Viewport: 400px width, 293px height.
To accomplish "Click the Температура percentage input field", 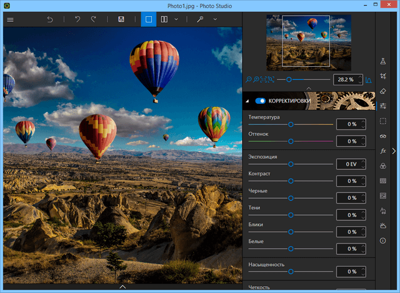I will (349, 124).
